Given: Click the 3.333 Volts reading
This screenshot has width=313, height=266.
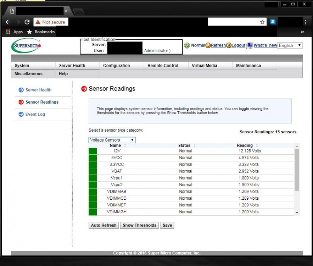Looking at the screenshot, I should [248, 165].
